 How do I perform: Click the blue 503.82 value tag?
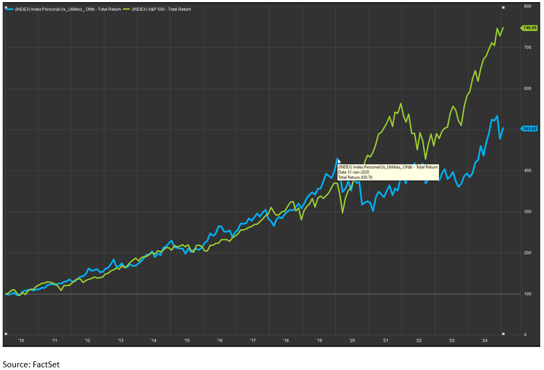[530, 128]
